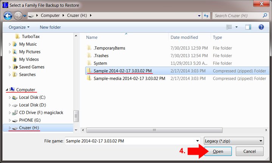
Task: Click the Open button
Action: click(x=218, y=151)
